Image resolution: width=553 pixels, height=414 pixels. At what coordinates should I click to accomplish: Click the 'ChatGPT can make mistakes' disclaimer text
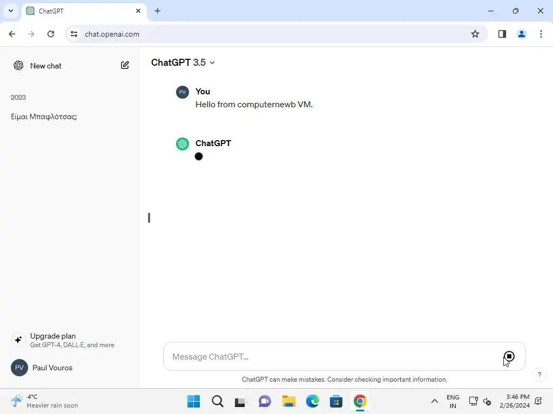(345, 379)
